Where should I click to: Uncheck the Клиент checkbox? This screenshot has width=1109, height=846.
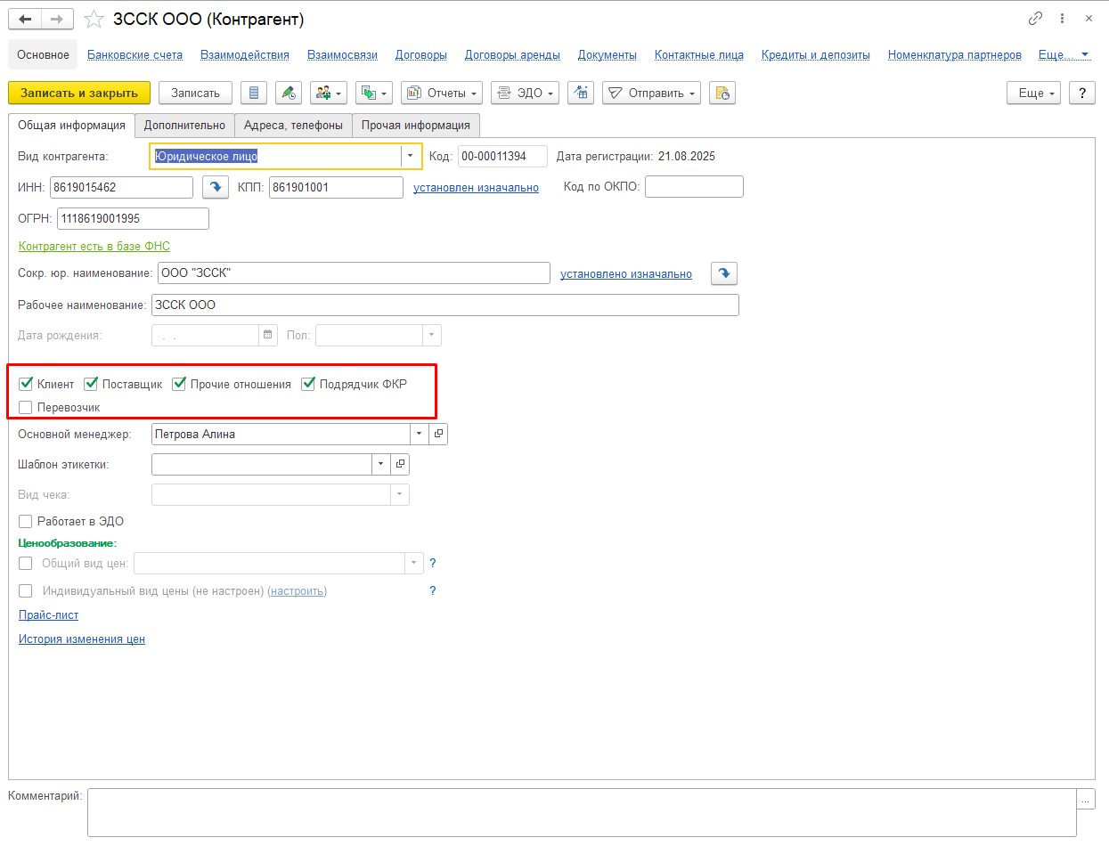(26, 385)
